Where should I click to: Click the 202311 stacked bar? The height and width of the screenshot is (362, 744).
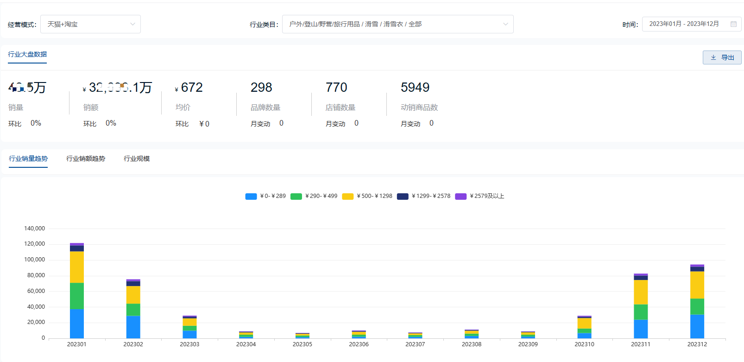pos(641,306)
